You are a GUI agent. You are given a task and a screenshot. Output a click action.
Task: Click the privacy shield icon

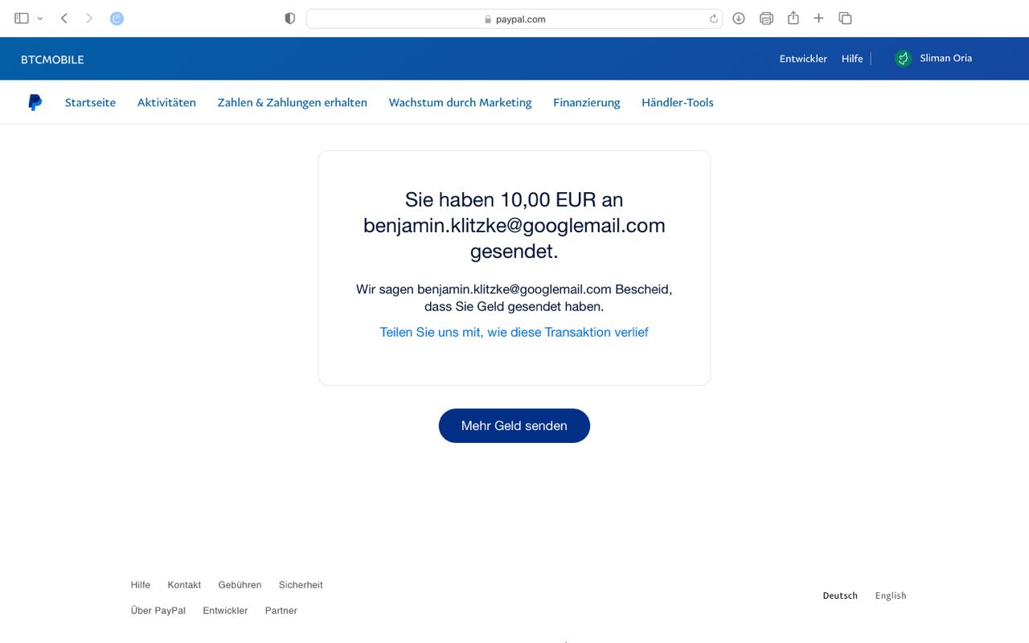(x=290, y=18)
